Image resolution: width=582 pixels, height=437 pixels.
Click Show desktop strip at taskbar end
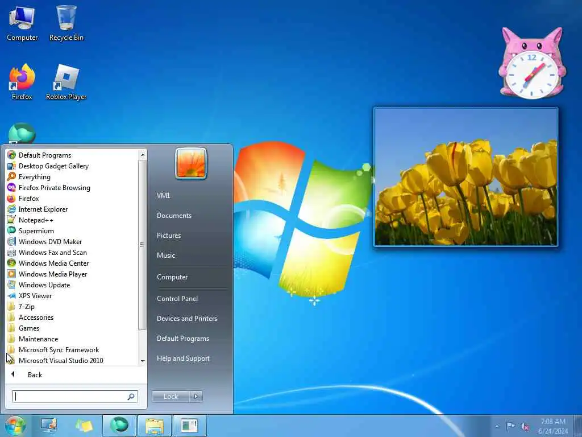coord(578,426)
